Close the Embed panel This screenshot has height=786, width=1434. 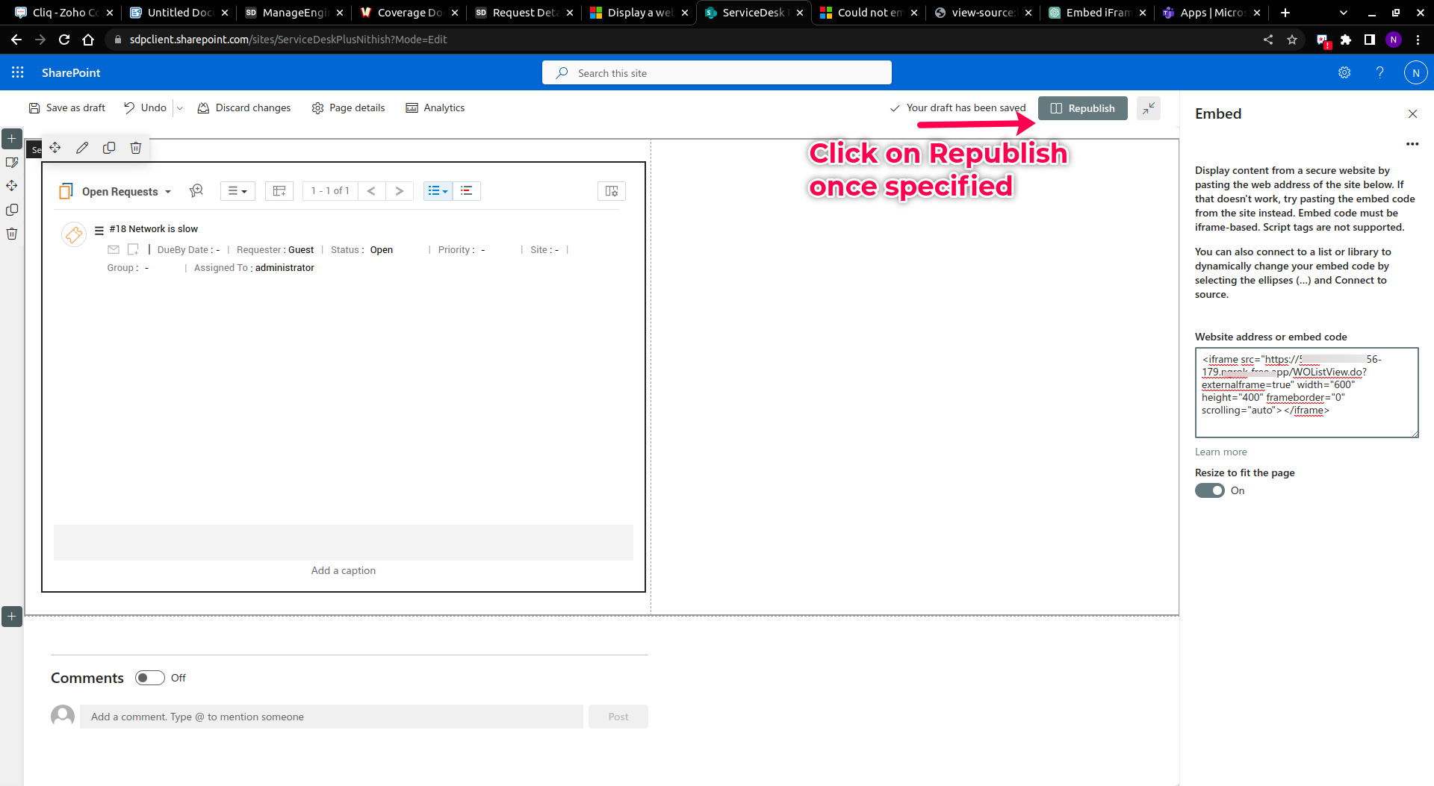[1412, 114]
